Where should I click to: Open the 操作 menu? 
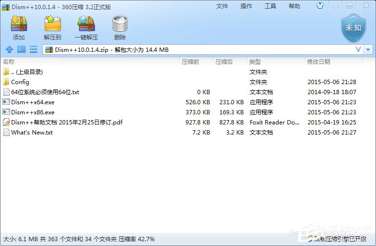coord(246,6)
